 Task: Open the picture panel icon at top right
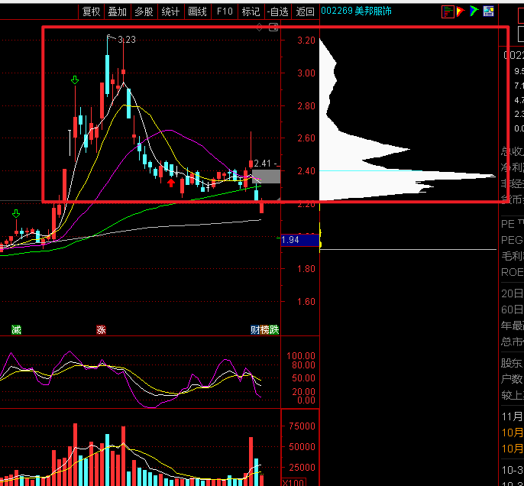[x=488, y=11]
